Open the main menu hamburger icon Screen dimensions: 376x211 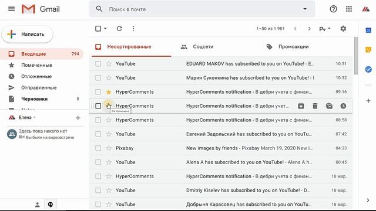12,9
